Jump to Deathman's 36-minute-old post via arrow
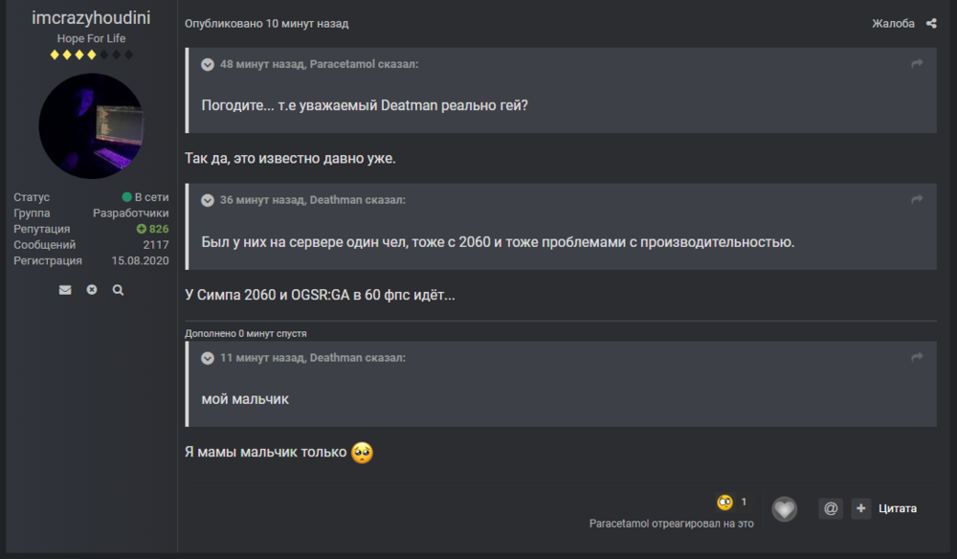Screen dimensions: 957x559 click(917, 200)
